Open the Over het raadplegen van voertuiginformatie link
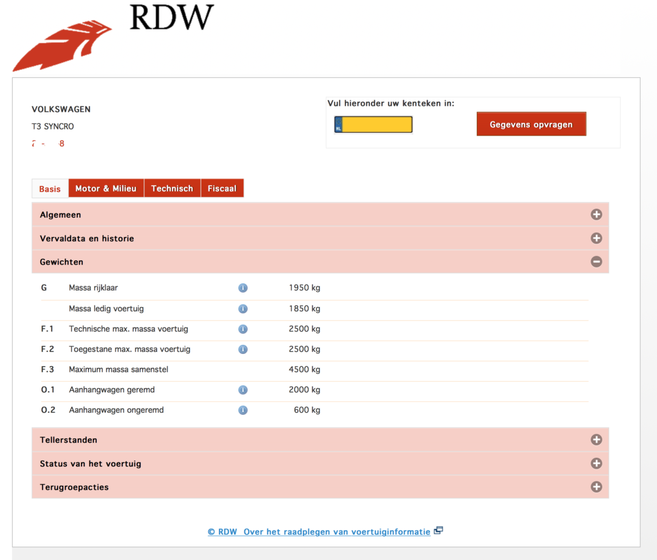This screenshot has width=657, height=560. click(336, 531)
